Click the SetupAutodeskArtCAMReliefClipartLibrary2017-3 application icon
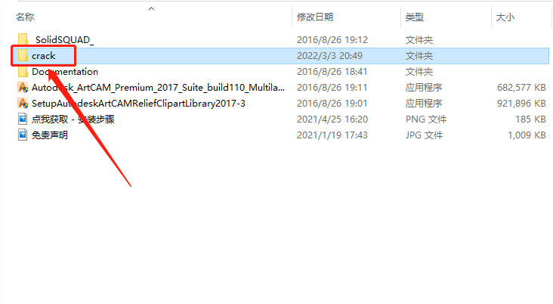Viewport: 553px width, 304px height. click(x=23, y=103)
